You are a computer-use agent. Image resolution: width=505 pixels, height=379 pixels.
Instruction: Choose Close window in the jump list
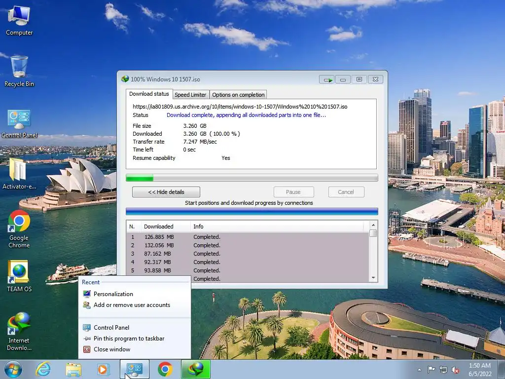[134, 349]
